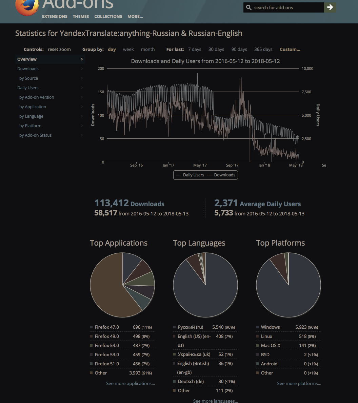Click the Top Platforms pie chart

[289, 285]
